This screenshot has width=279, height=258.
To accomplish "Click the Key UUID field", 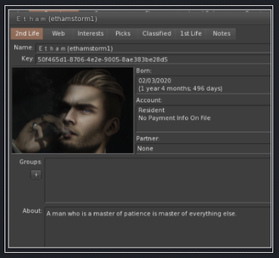I will 153,59.
